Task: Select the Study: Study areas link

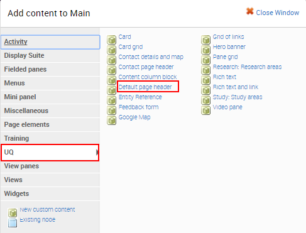Action: point(238,97)
